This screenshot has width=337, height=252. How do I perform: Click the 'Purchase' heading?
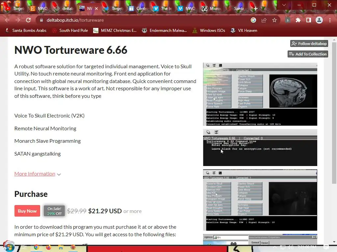[31, 194]
